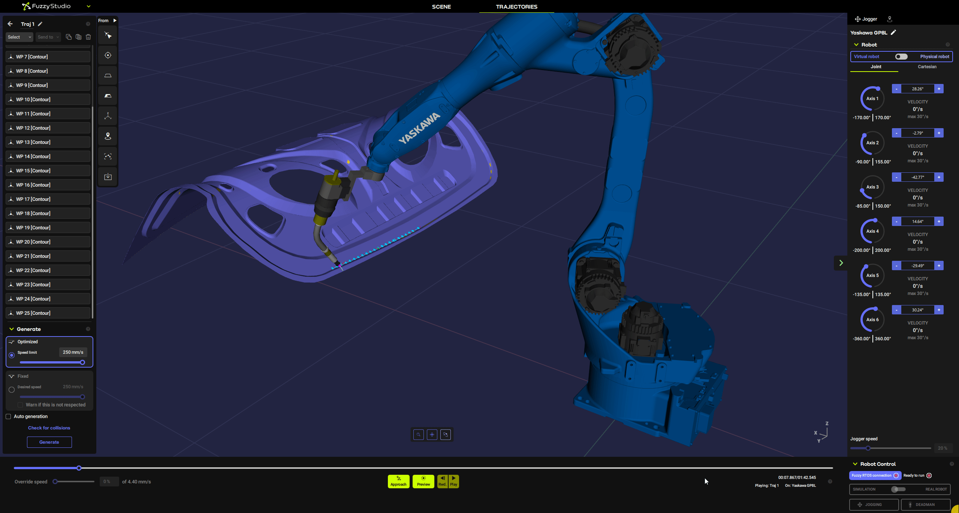Click the playback timeline handle
959x513 pixels.
[x=79, y=468]
